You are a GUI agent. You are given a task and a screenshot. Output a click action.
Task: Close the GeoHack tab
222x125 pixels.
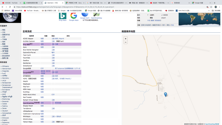pyautogui.click(x=63, y=3)
